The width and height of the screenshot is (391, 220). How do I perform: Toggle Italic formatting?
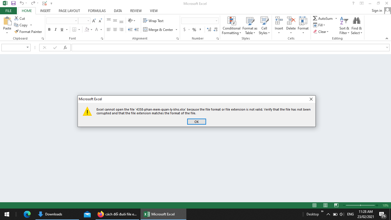(x=56, y=29)
